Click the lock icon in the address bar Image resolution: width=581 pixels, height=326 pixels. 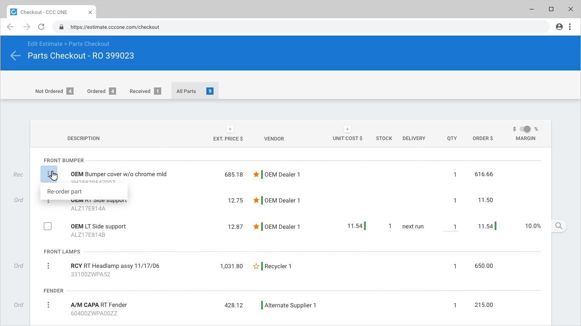pos(62,27)
